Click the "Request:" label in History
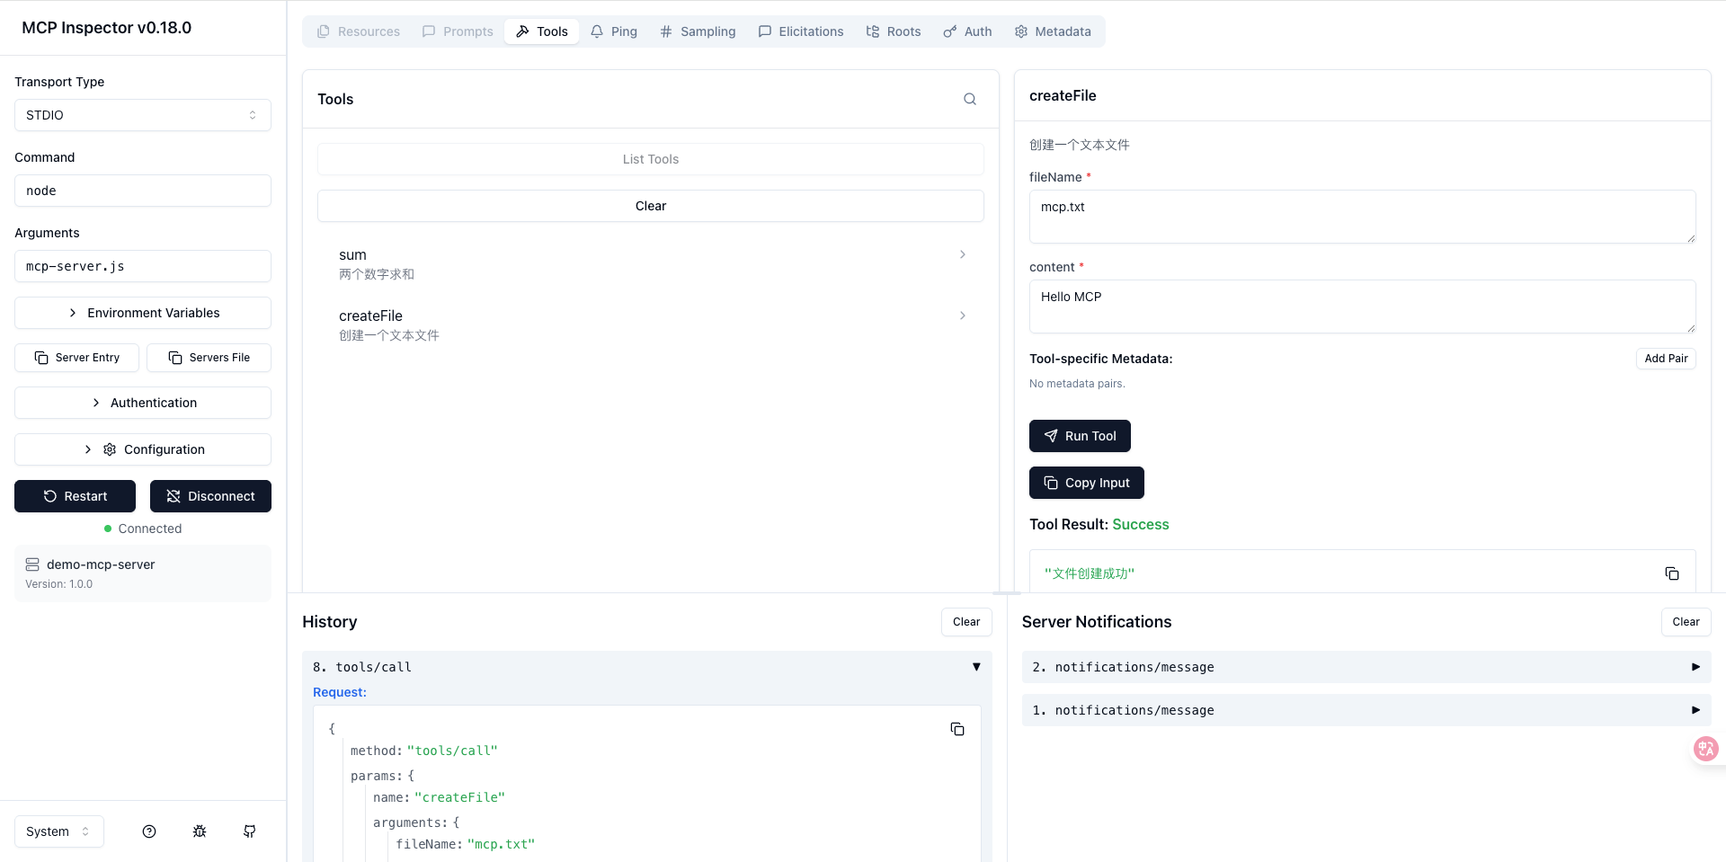Screen dimensions: 1726x862 coord(340,692)
